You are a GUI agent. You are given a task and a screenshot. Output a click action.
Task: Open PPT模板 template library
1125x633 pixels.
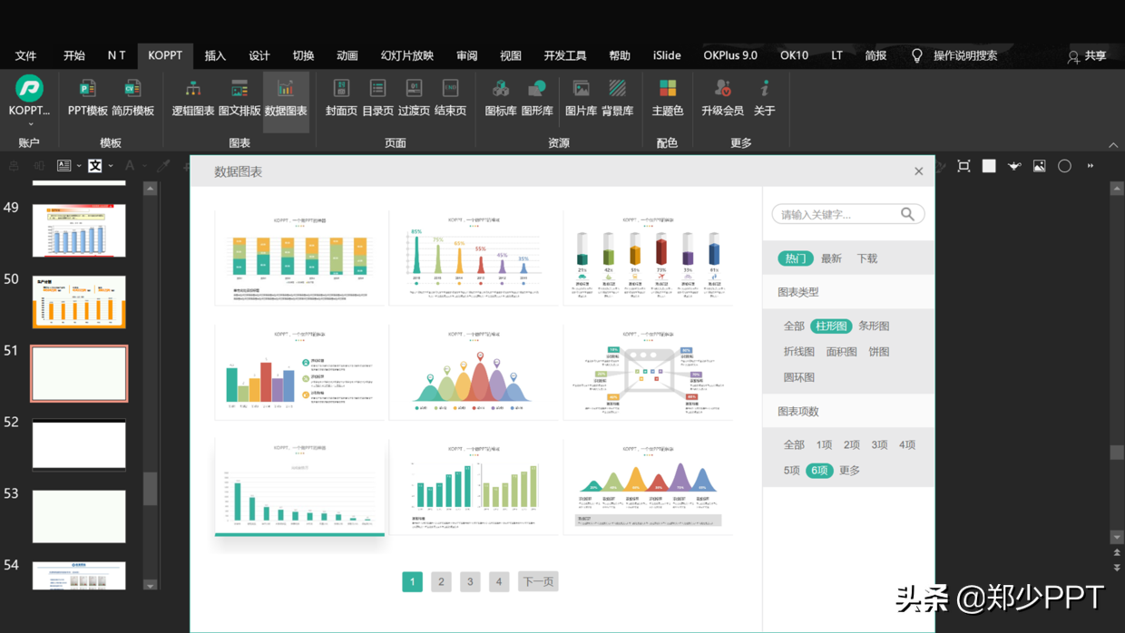pos(87,98)
